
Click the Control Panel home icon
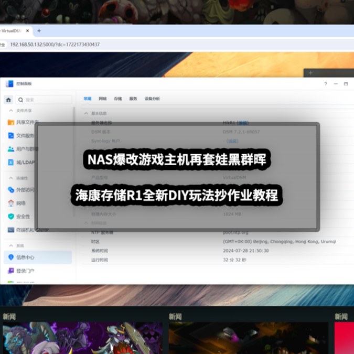pyautogui.click(x=8, y=100)
